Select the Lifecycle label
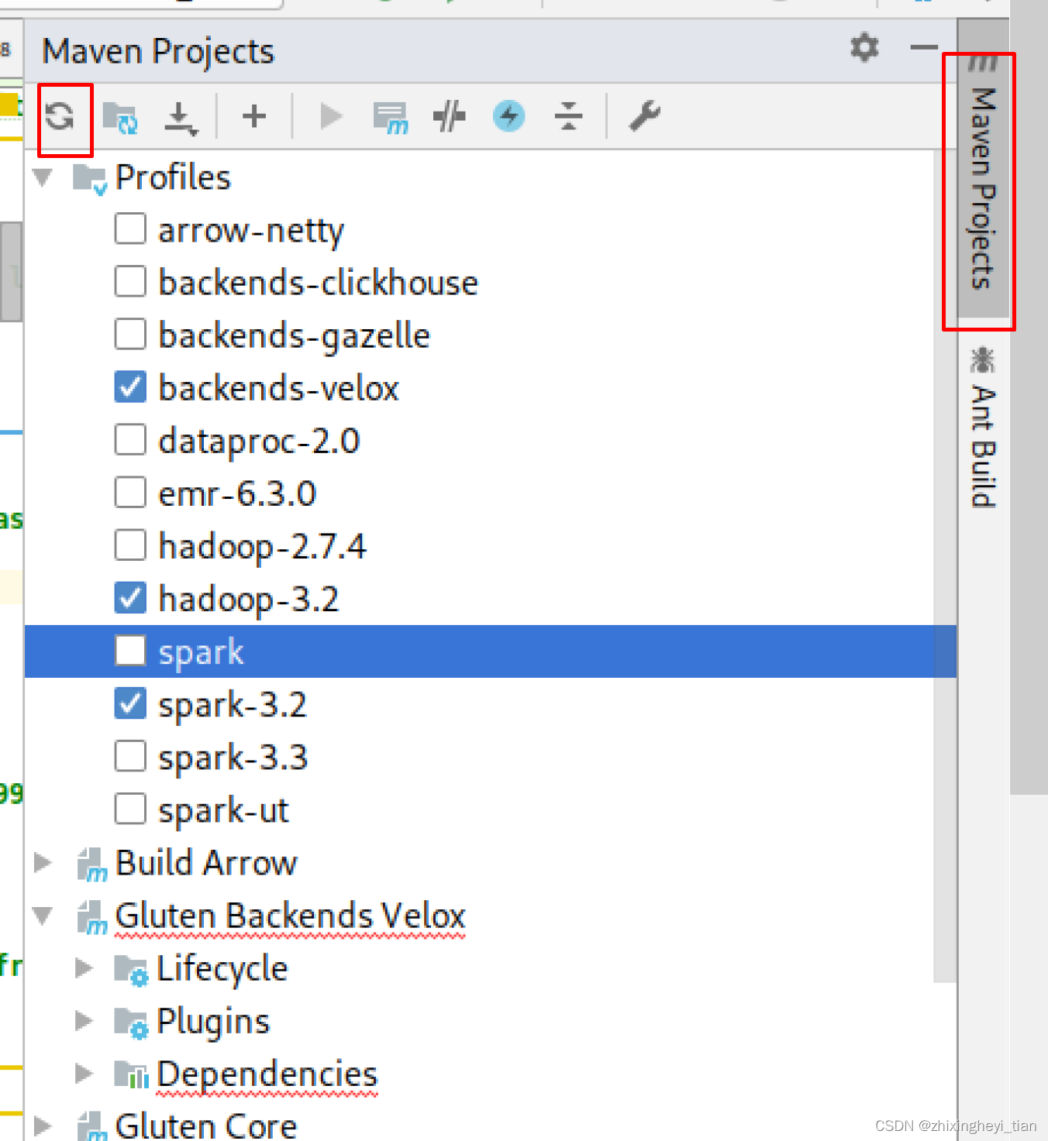Image resolution: width=1048 pixels, height=1141 pixels. click(222, 969)
